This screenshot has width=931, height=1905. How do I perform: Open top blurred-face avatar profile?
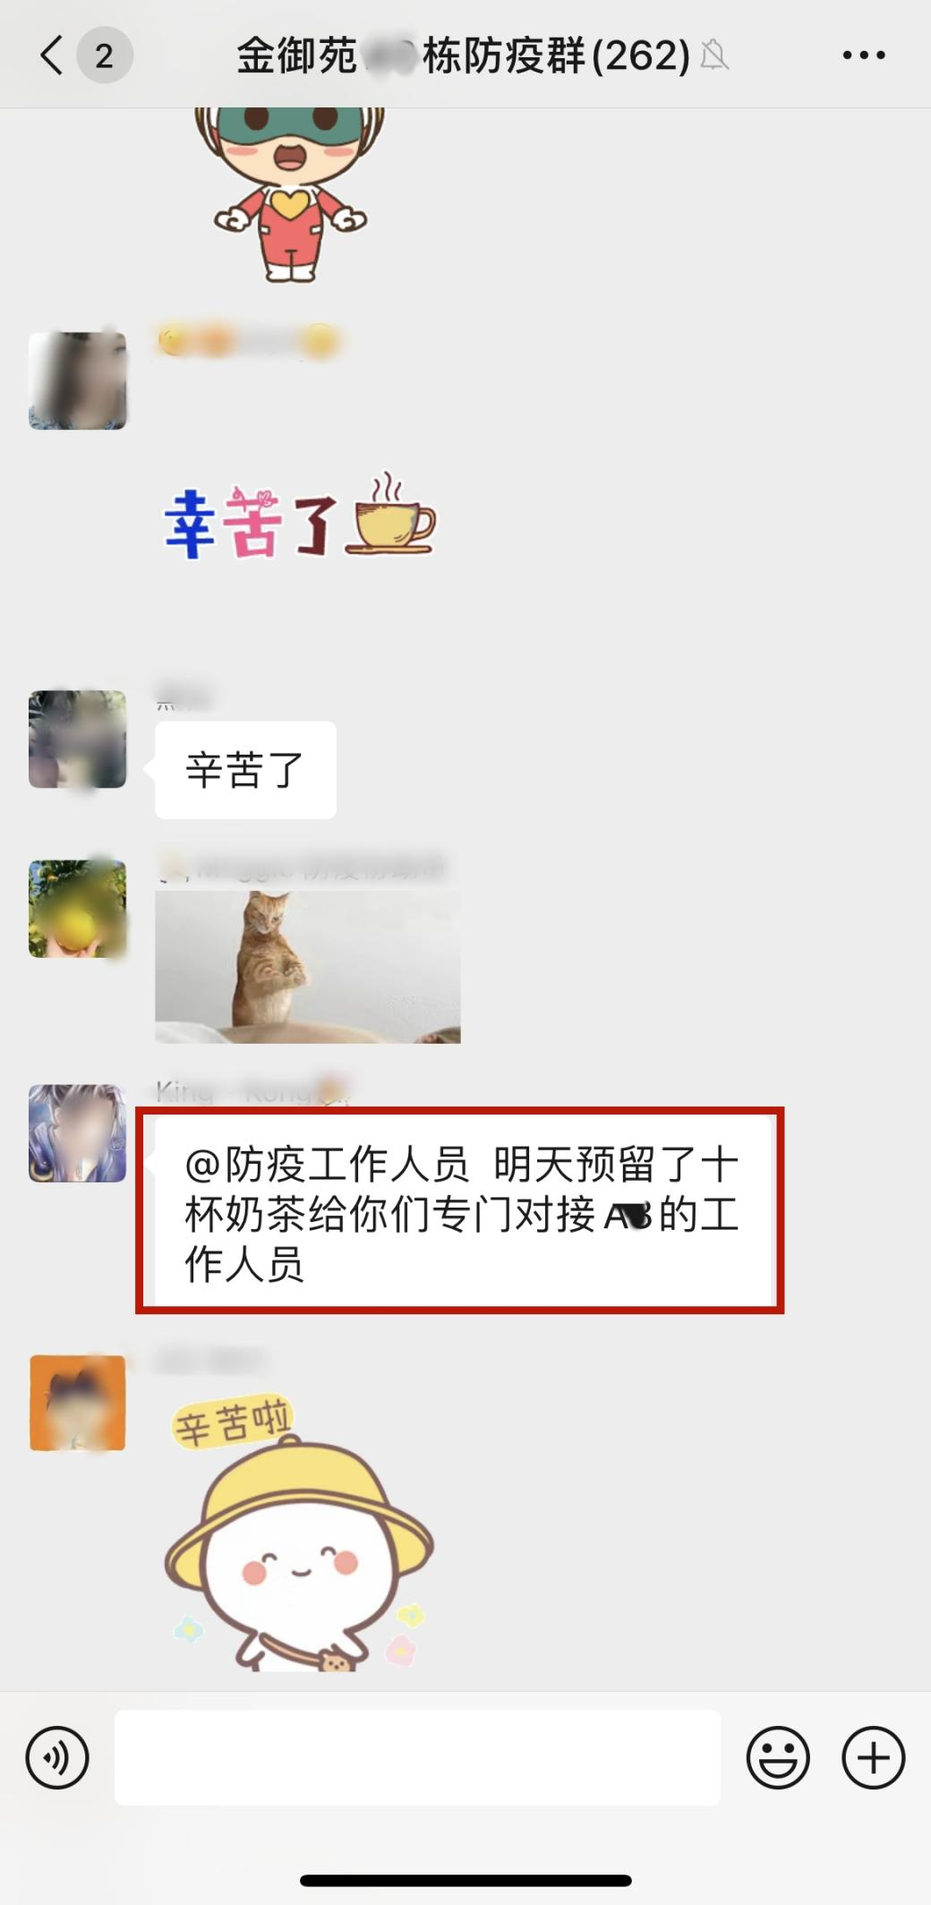click(x=77, y=380)
